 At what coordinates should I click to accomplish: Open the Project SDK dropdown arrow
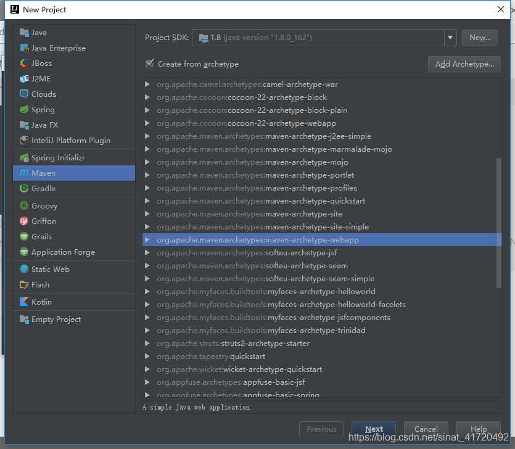point(450,38)
